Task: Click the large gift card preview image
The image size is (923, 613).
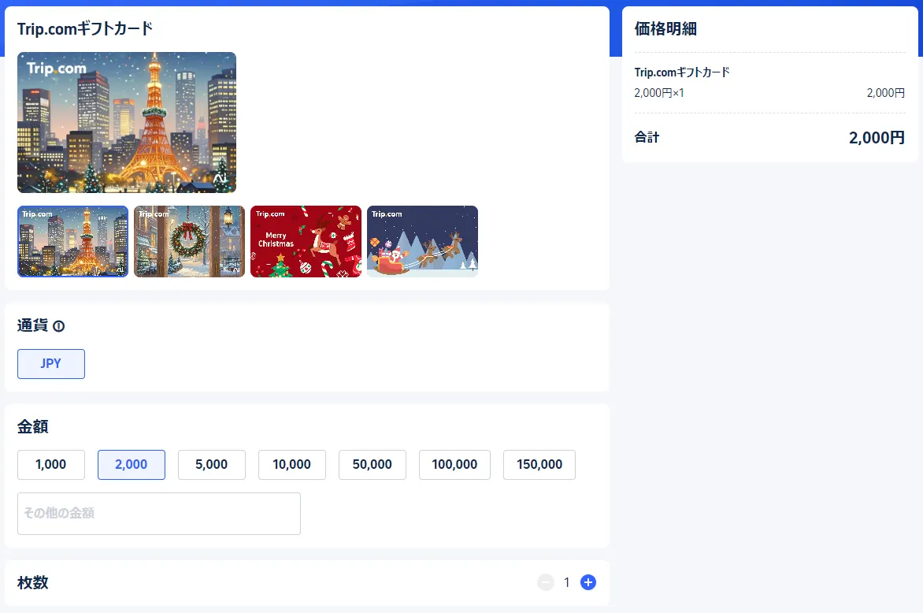Action: (x=127, y=122)
